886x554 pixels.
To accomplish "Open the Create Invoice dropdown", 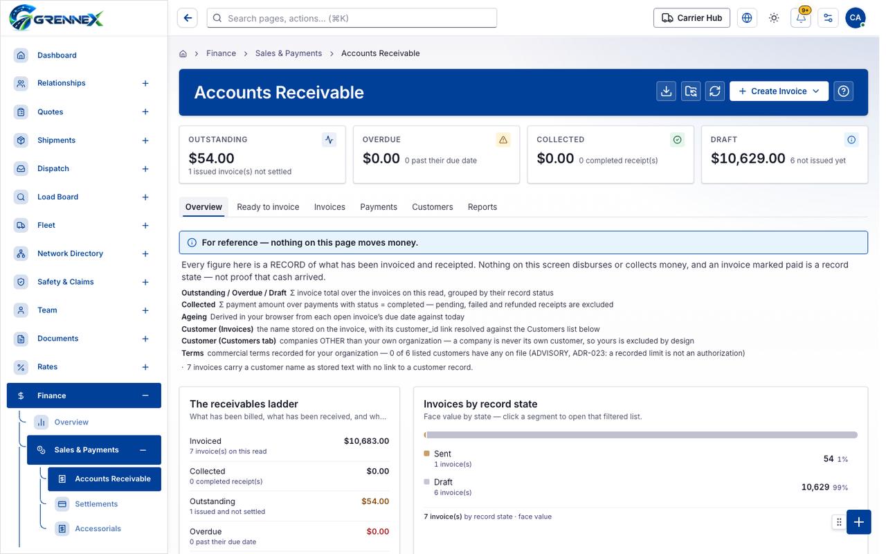I will pos(779,91).
